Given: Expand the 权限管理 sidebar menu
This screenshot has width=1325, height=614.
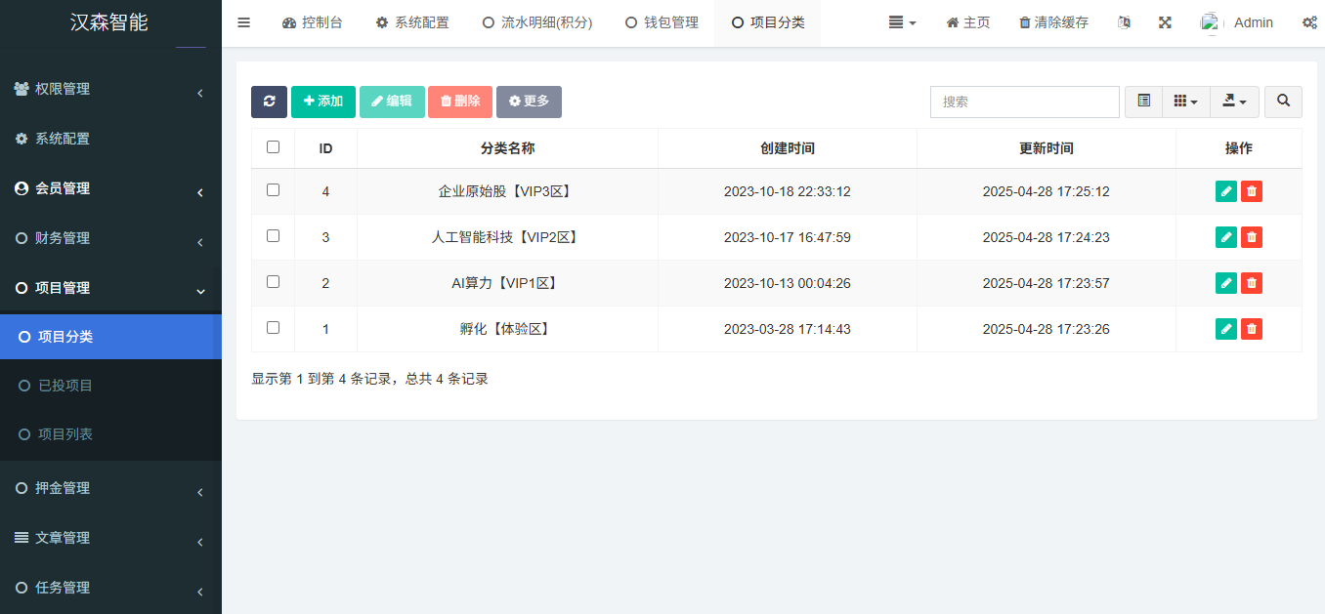Looking at the screenshot, I should (x=110, y=89).
